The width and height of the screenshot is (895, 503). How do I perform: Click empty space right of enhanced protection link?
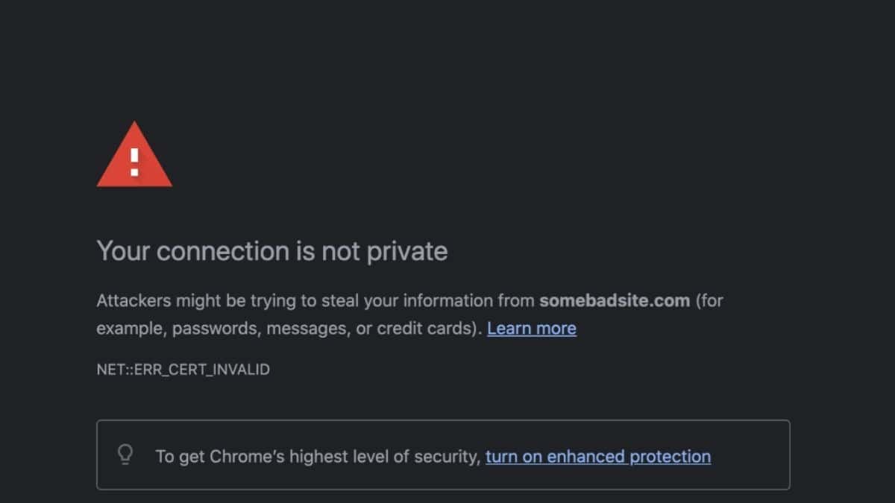[x=750, y=456]
